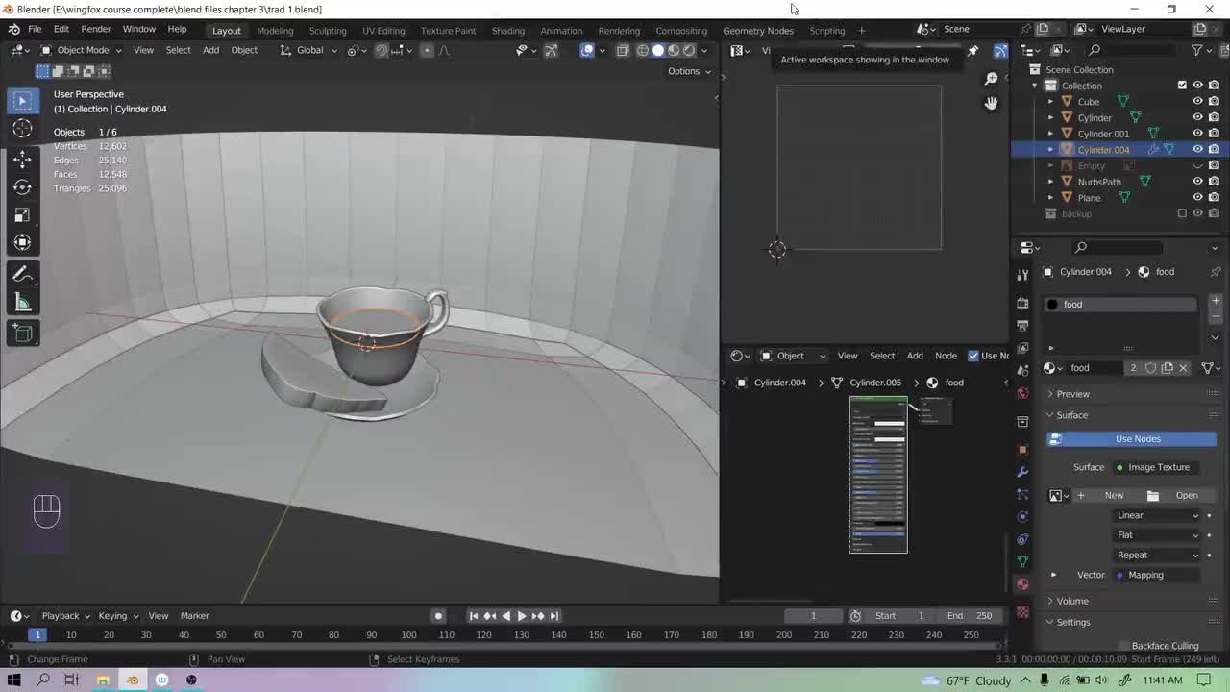This screenshot has width=1230, height=692.
Task: Toggle the Use Nodes checkbox in node editor
Action: point(973,356)
